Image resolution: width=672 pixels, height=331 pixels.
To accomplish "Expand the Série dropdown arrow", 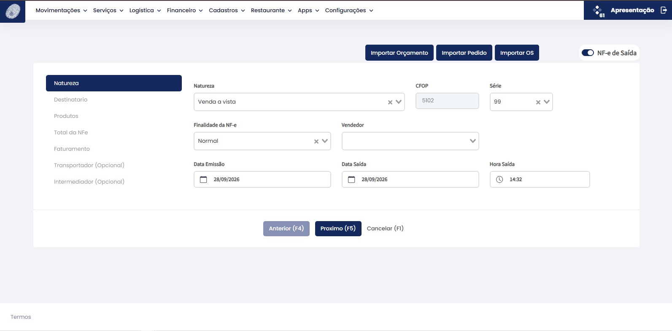I will [547, 102].
